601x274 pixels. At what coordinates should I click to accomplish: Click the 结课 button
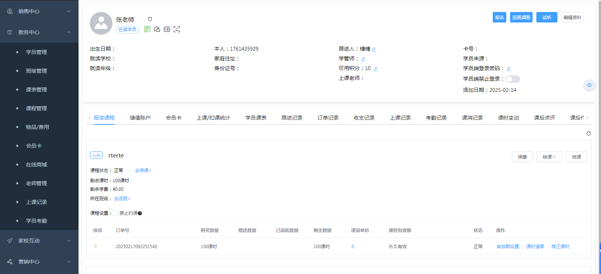577,157
